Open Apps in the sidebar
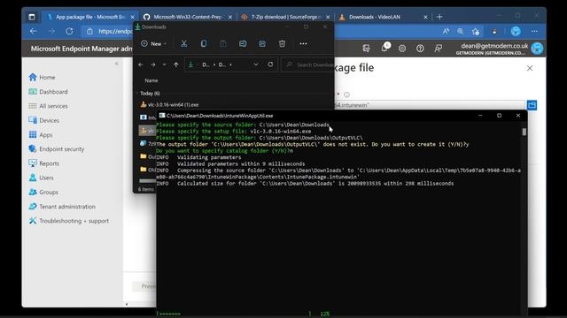 (x=41, y=135)
